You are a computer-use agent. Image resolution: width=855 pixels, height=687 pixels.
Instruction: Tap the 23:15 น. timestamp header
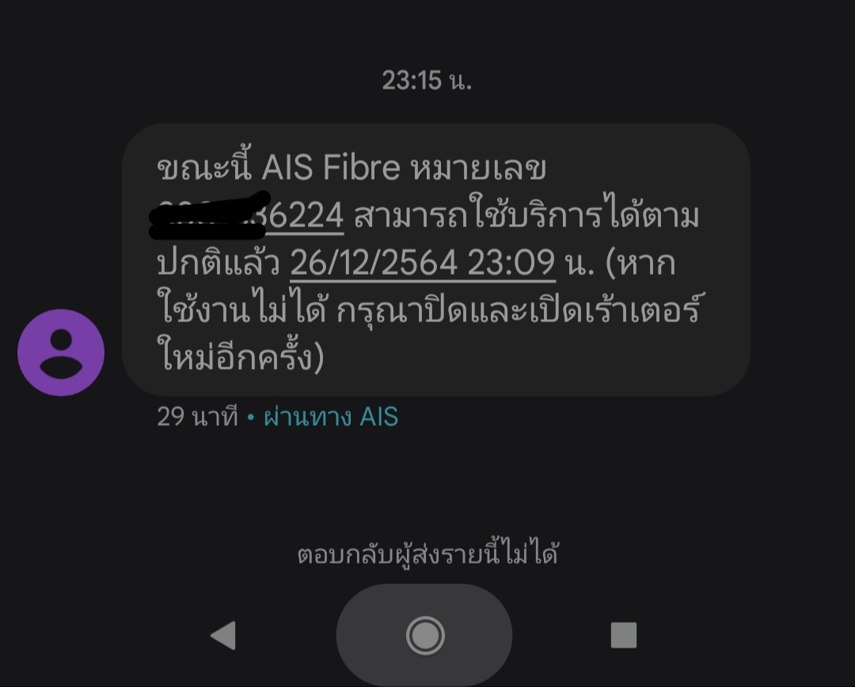[427, 81]
